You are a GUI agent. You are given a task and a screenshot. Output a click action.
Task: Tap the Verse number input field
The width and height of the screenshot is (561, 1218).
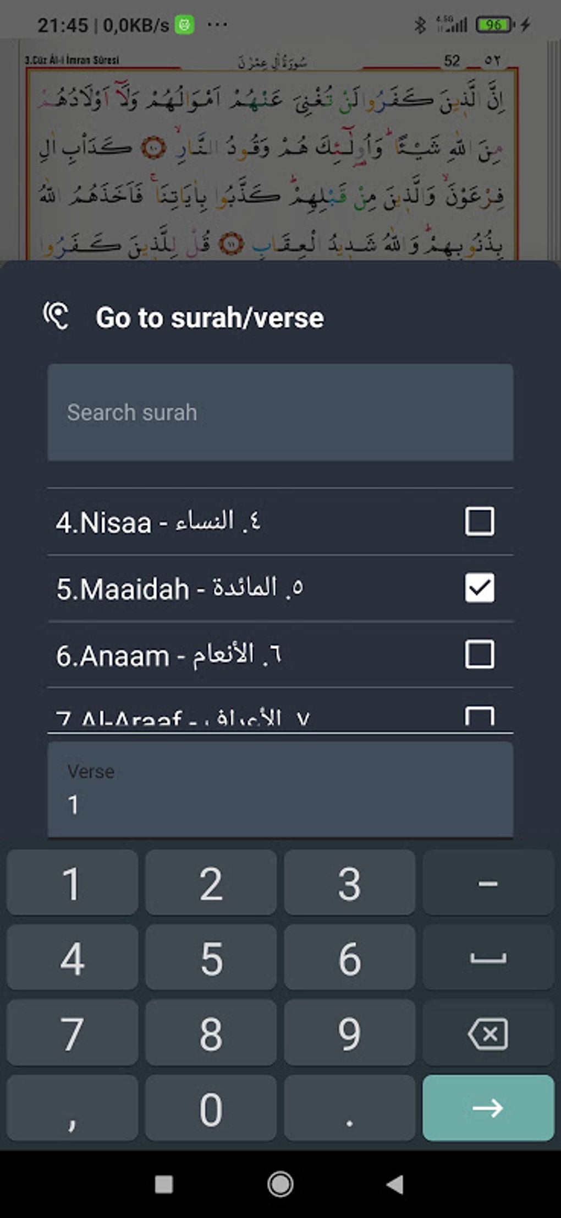tap(280, 791)
